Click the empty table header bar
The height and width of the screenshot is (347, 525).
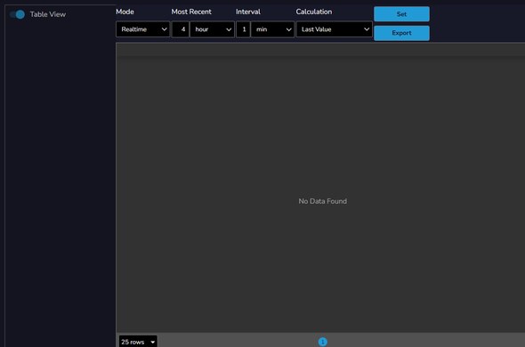click(x=320, y=50)
